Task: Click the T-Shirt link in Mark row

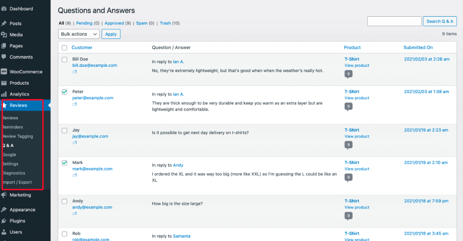Action: click(352, 162)
